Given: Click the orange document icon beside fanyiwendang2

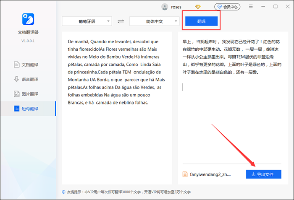Looking at the screenshot, I should coord(185,174).
